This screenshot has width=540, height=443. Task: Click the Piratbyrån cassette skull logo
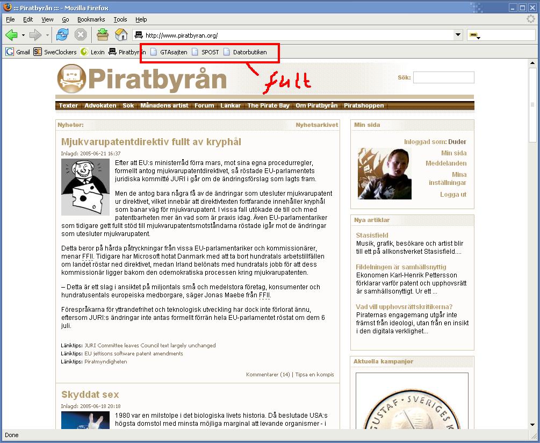tap(71, 78)
